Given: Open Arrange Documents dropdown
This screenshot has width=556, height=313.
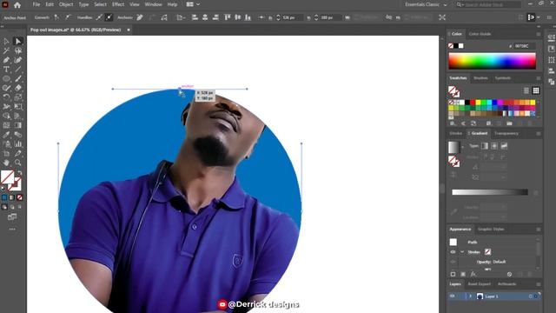Looking at the screenshot, I should 193,4.
